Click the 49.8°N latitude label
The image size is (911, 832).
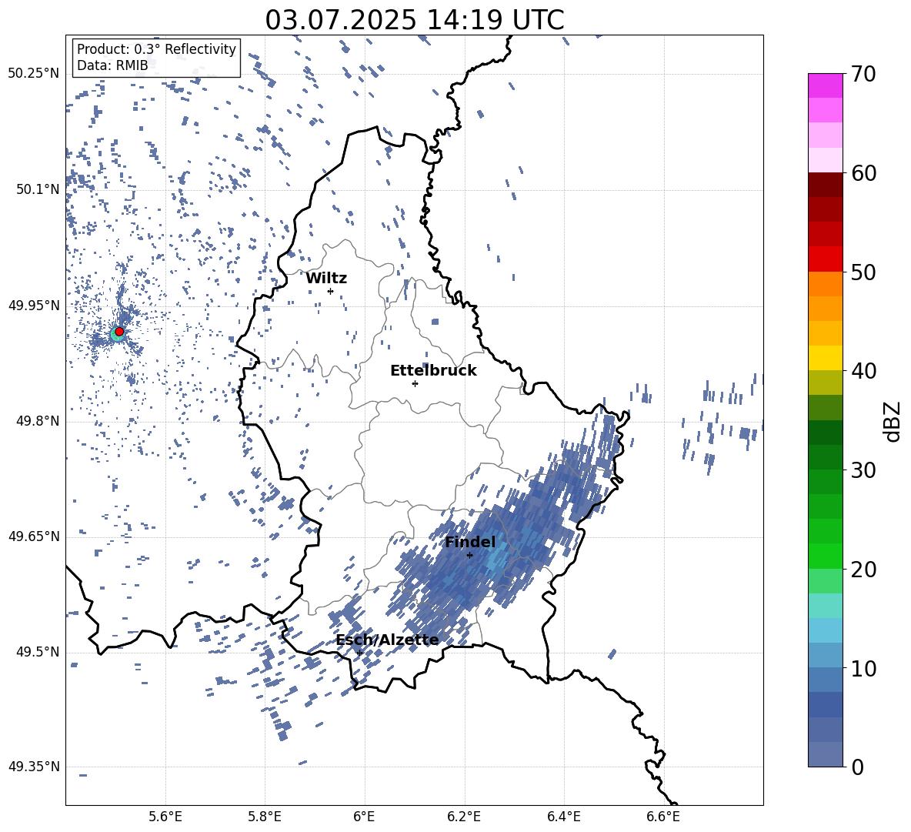[38, 421]
